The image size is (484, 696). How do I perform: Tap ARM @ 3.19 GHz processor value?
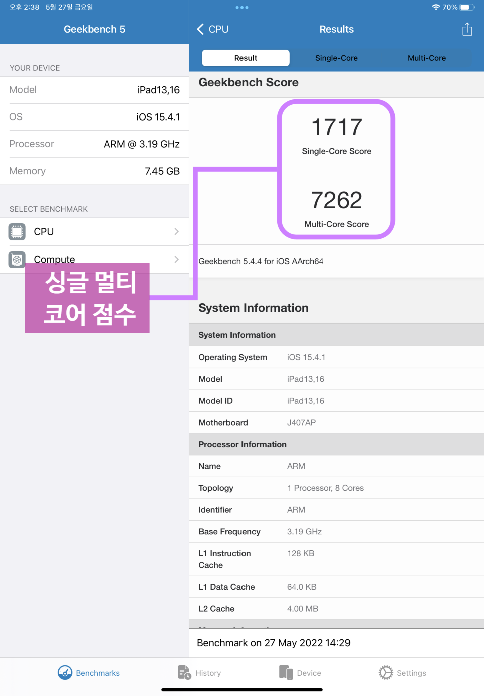(x=142, y=144)
